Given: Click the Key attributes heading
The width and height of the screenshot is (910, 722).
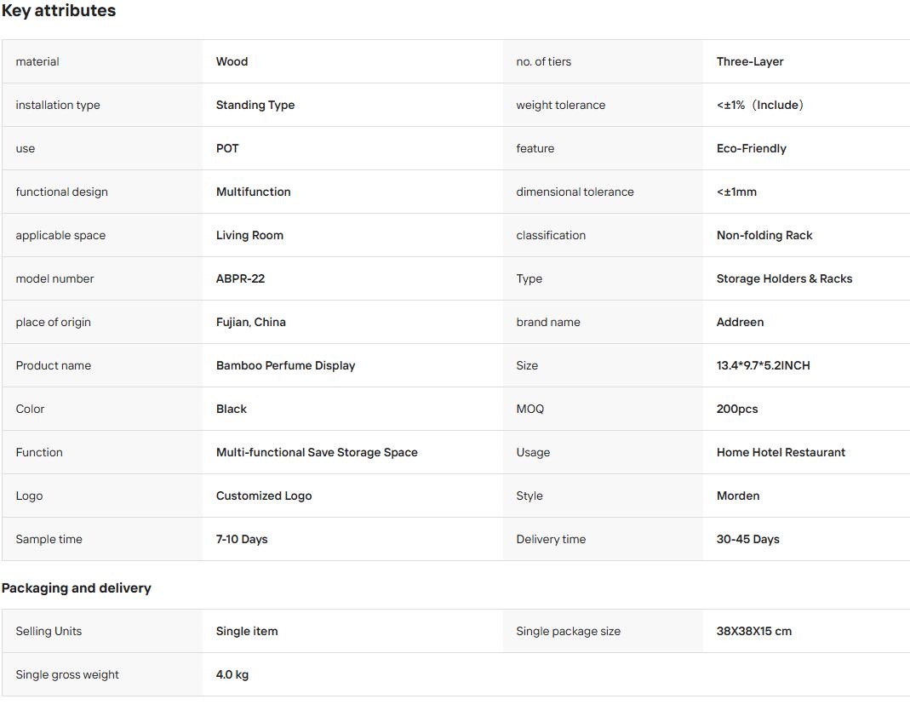Looking at the screenshot, I should [x=59, y=10].
